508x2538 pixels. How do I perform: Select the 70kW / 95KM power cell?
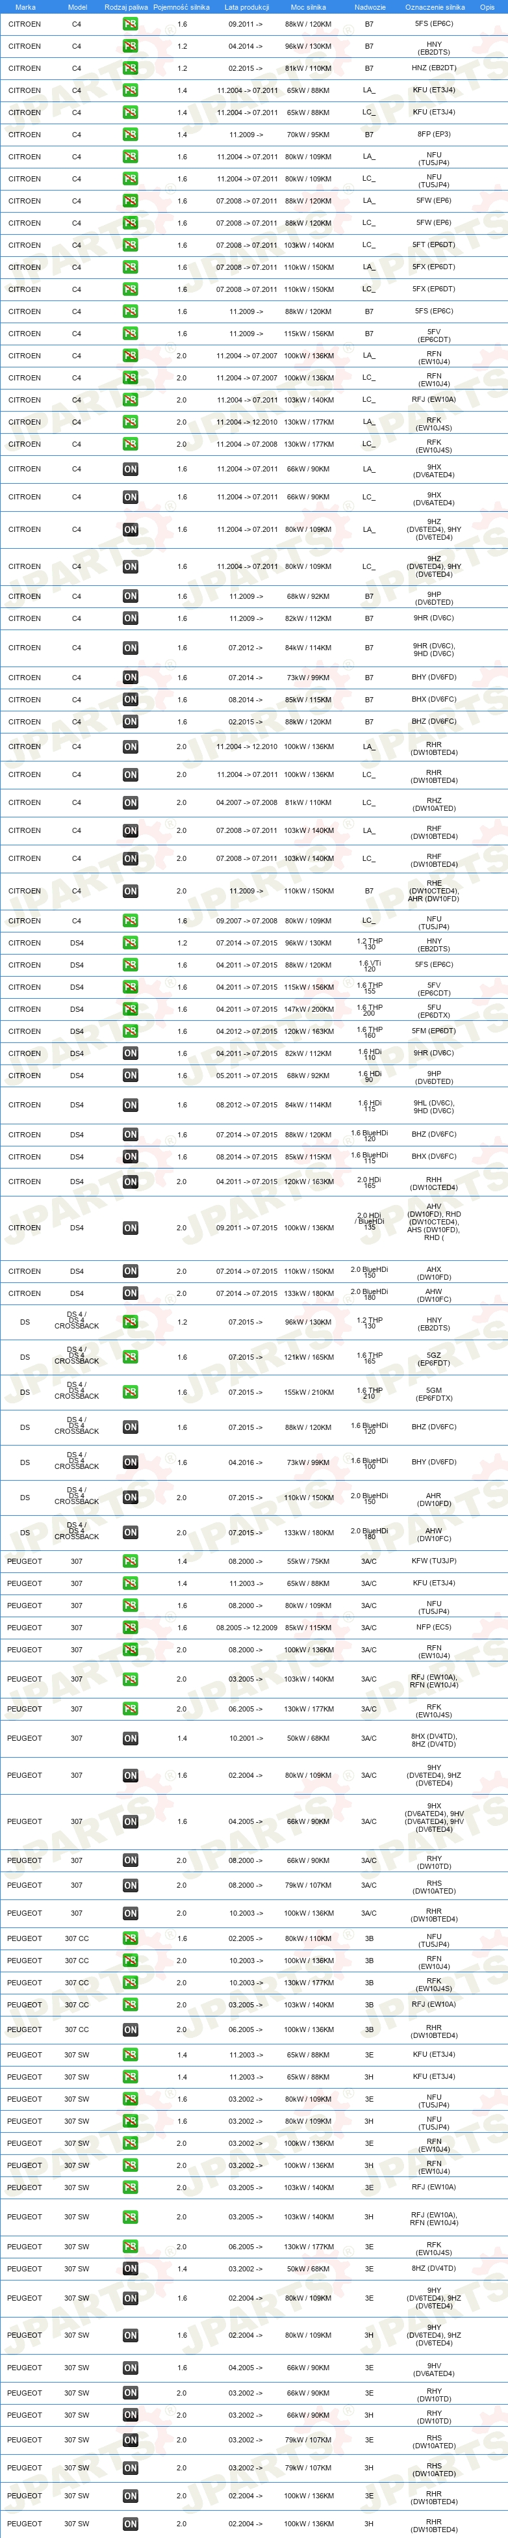(308, 135)
